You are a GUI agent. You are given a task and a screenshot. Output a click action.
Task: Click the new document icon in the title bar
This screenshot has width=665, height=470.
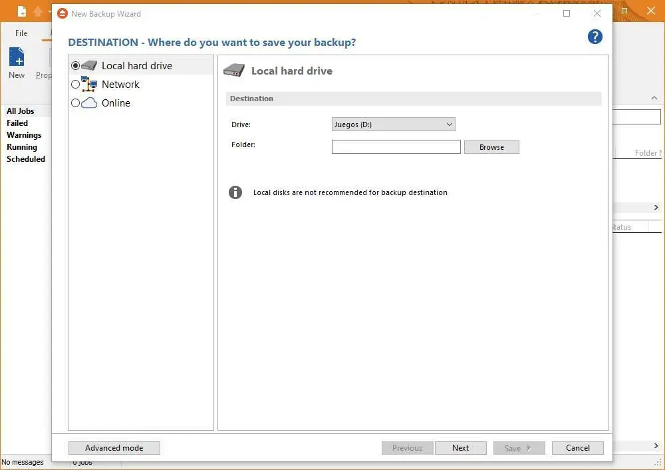point(22,12)
